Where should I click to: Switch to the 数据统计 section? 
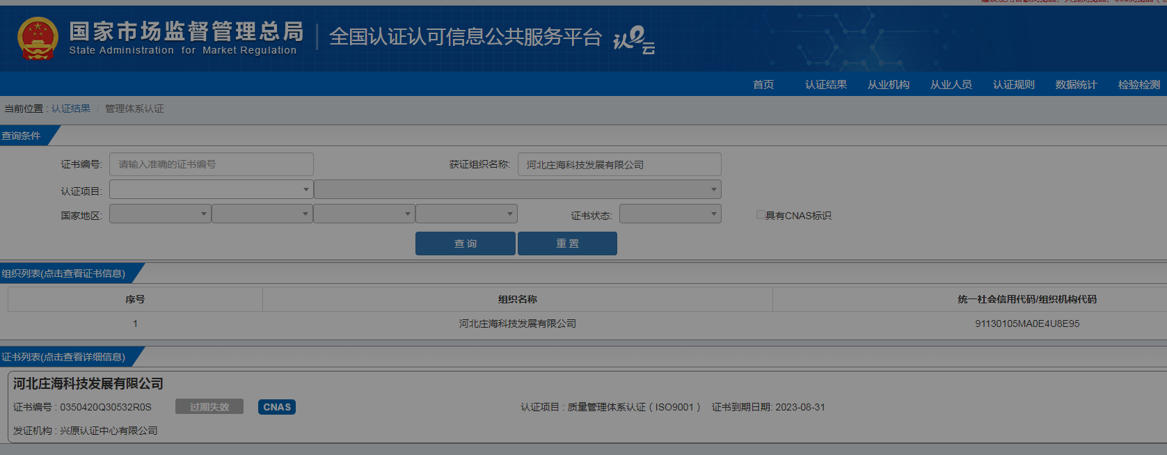[1077, 84]
